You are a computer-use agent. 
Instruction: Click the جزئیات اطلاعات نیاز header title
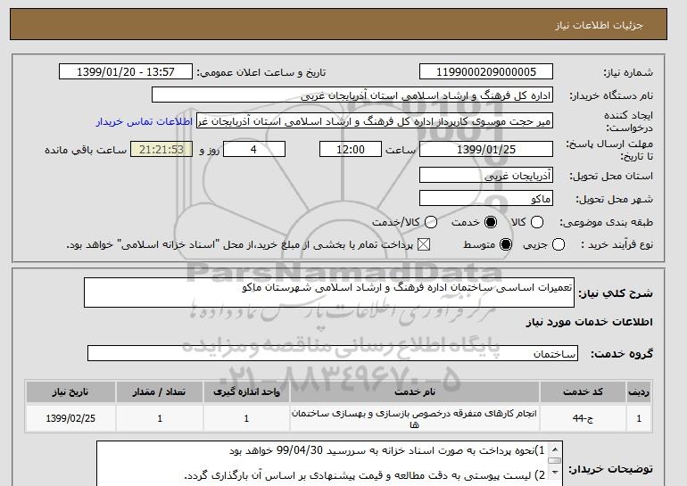click(600, 25)
